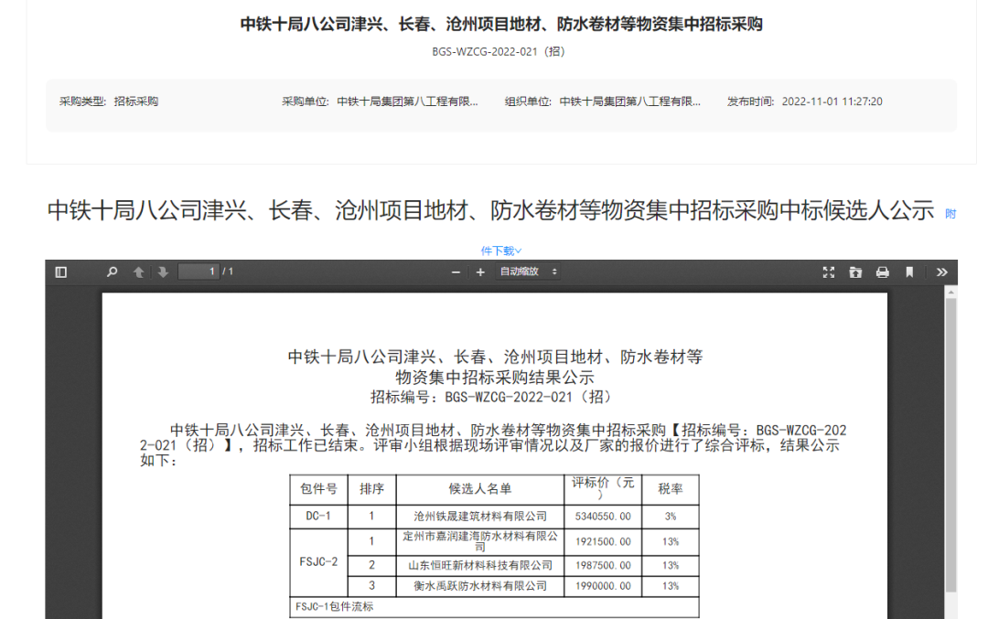988x619 pixels.
Task: Click 沧州铁晟建筑材料有限公司 in the table
Action: 480,517
